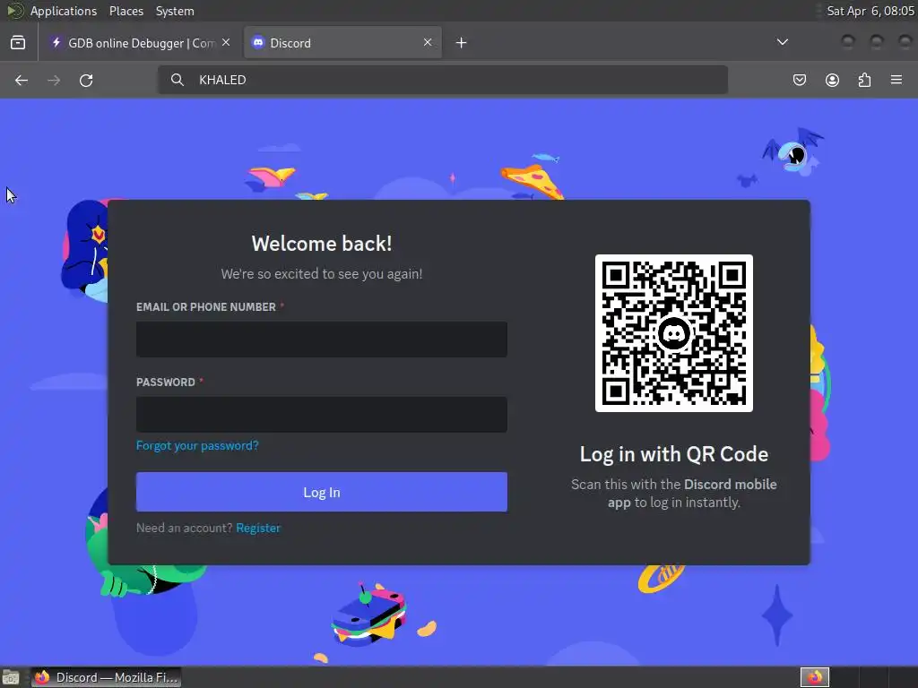
Task: Close the GDB online Debugger tab
Action: point(226,42)
